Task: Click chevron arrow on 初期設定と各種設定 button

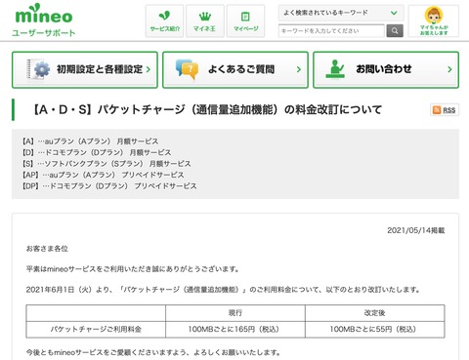Action: tap(149, 69)
